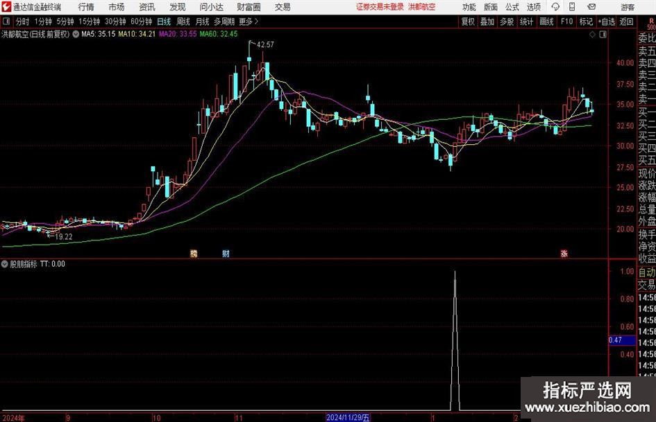Switch to the 30分钟 period
Viewport: 656px width, 422px height.
pos(115,21)
